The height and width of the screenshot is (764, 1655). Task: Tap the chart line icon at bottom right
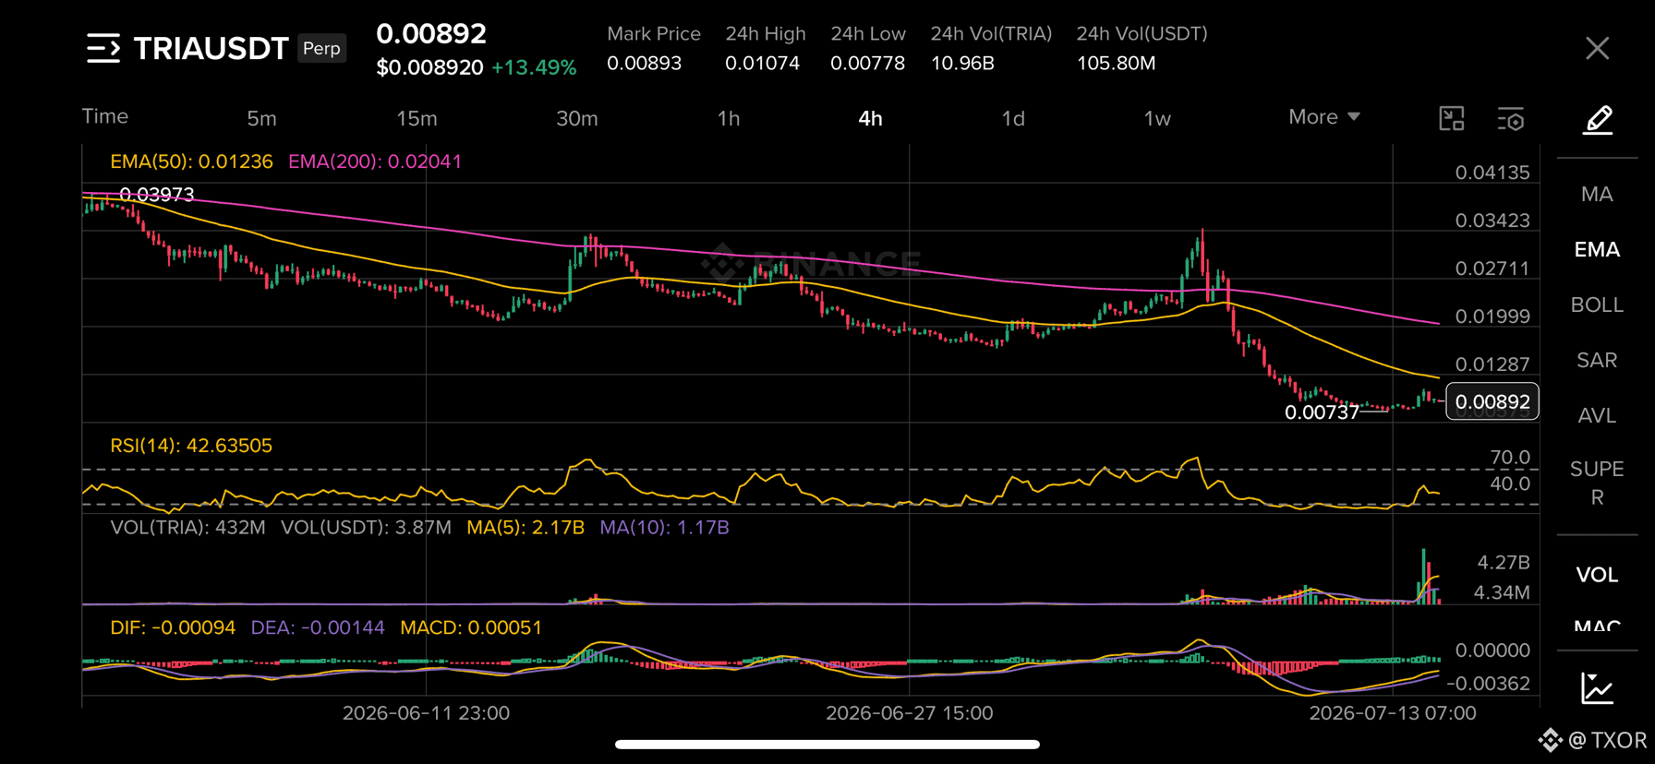click(1597, 688)
